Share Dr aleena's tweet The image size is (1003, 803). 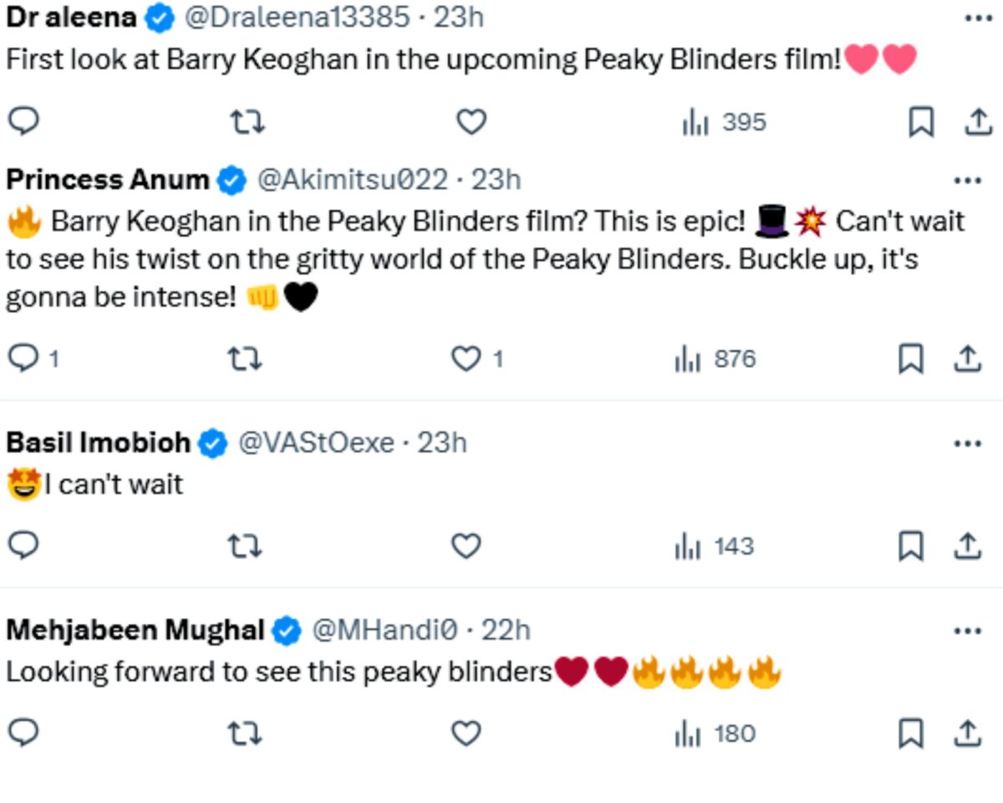pos(977,123)
